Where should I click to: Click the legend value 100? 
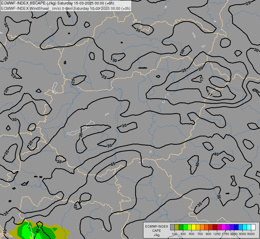(x=174, y=234)
